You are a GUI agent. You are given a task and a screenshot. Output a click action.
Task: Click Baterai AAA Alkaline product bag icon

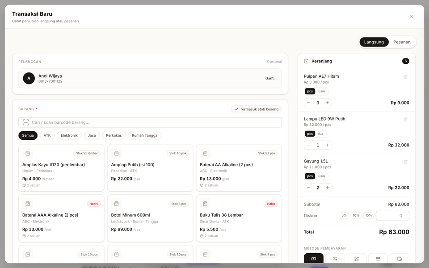[28, 204]
